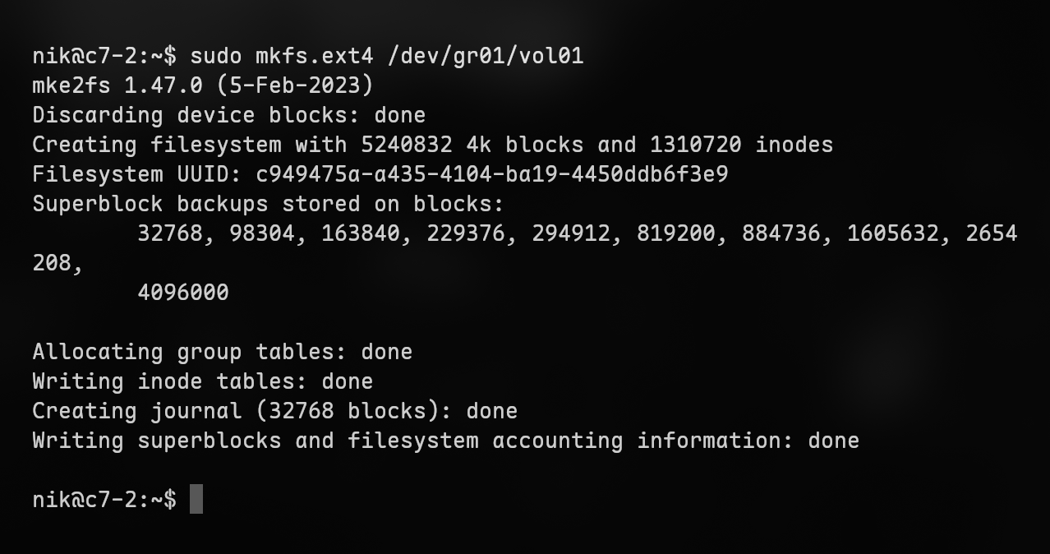This screenshot has width=1050, height=554.
Task: Click the "Creating journal (32768 blocks)" line
Action: tap(274, 411)
